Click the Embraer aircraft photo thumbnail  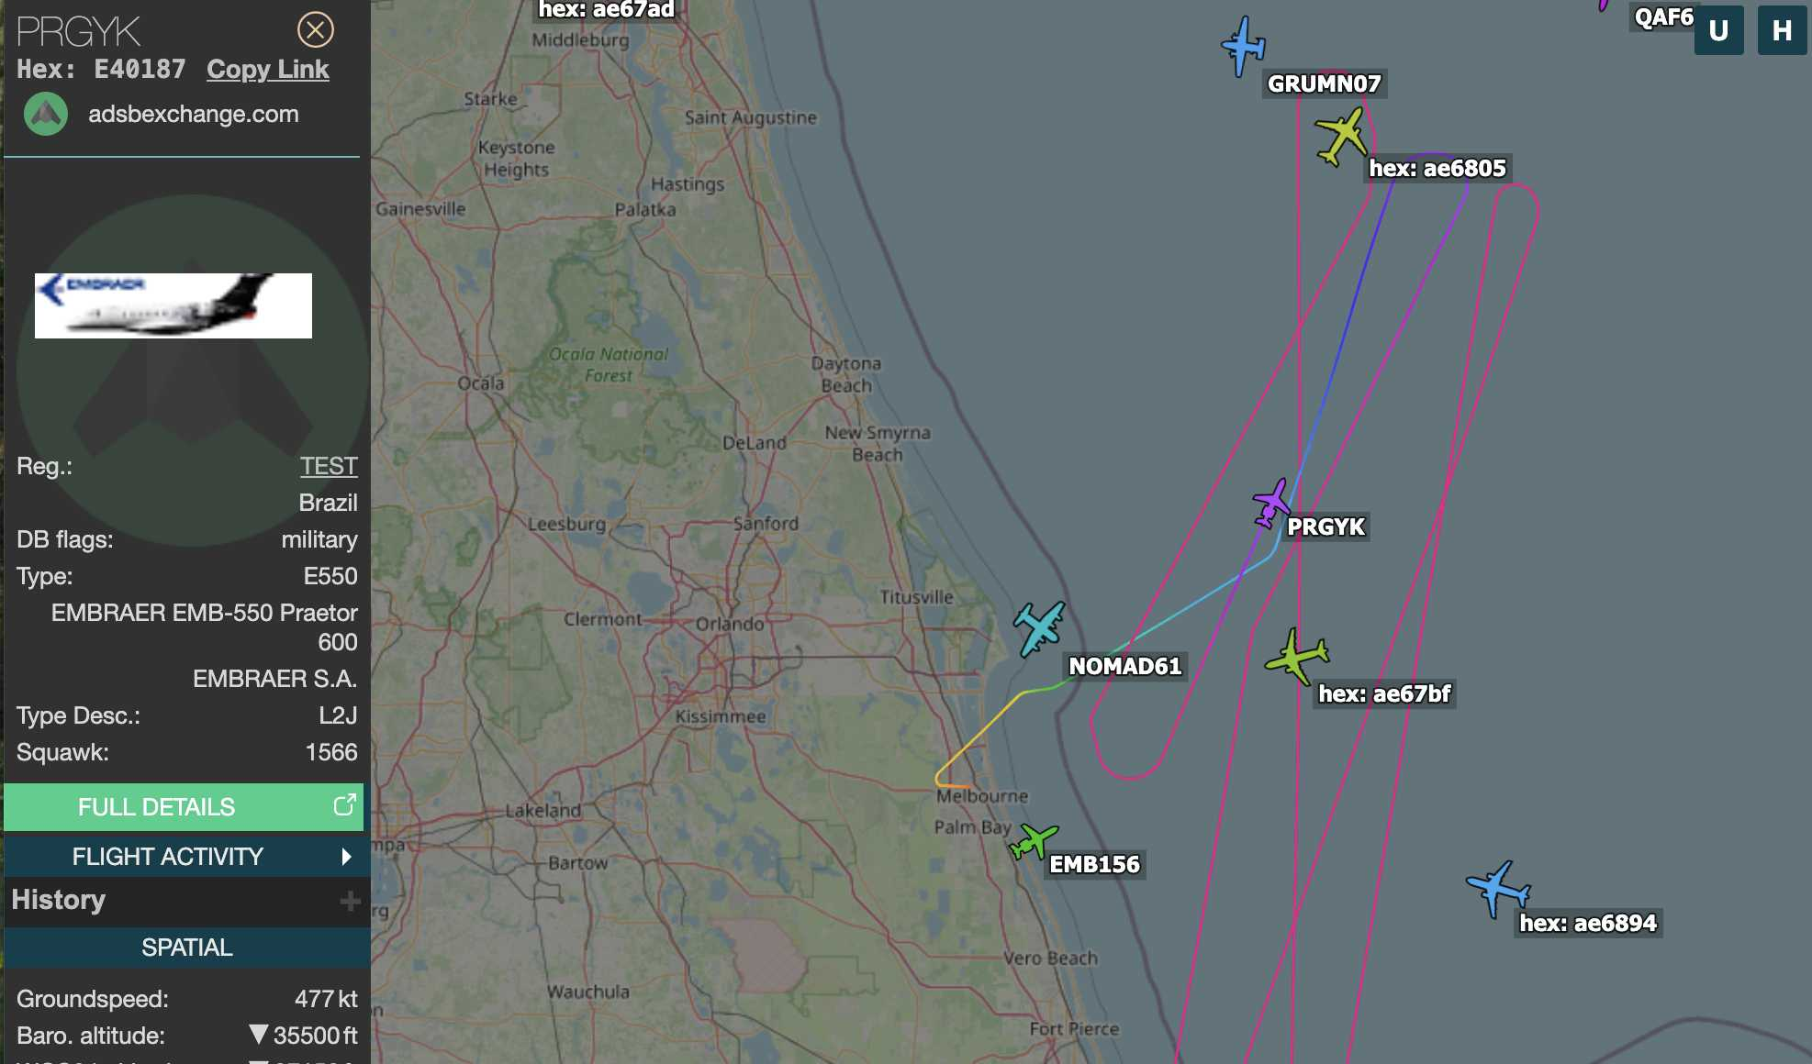point(173,305)
